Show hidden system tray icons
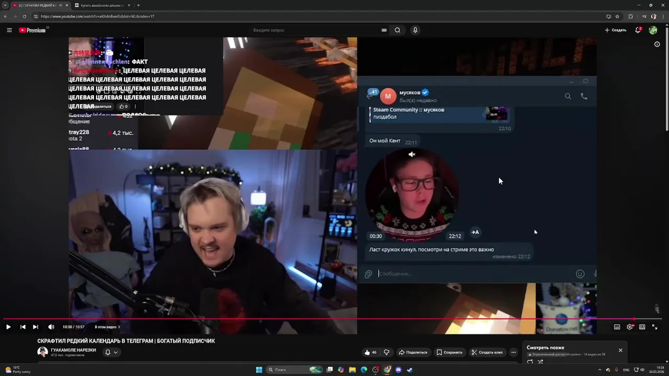 coord(599,370)
